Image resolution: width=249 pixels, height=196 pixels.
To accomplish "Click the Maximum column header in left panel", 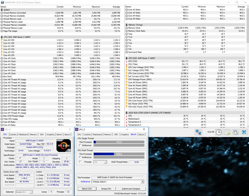I will [x=96, y=7].
